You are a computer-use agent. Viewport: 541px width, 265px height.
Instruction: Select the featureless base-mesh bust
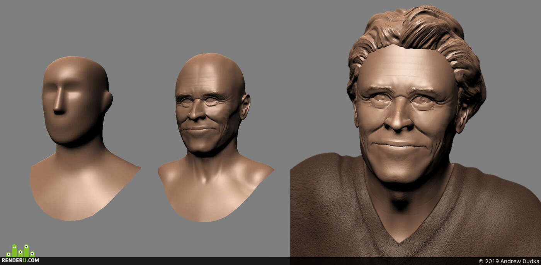[85, 138]
